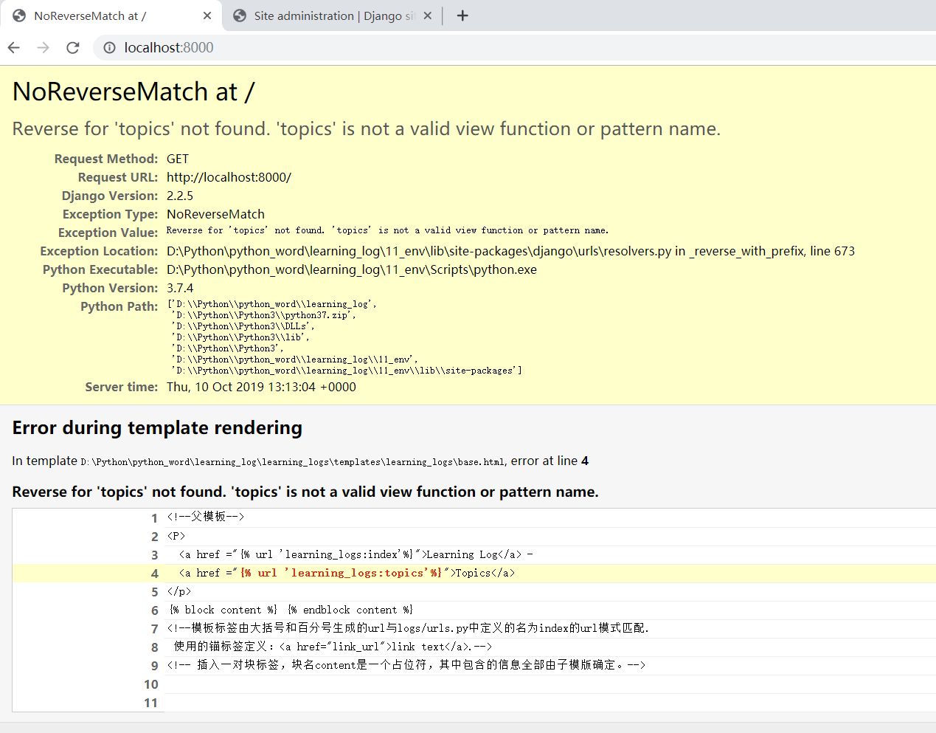
Task: Click the Request Method label
Action: [x=106, y=159]
